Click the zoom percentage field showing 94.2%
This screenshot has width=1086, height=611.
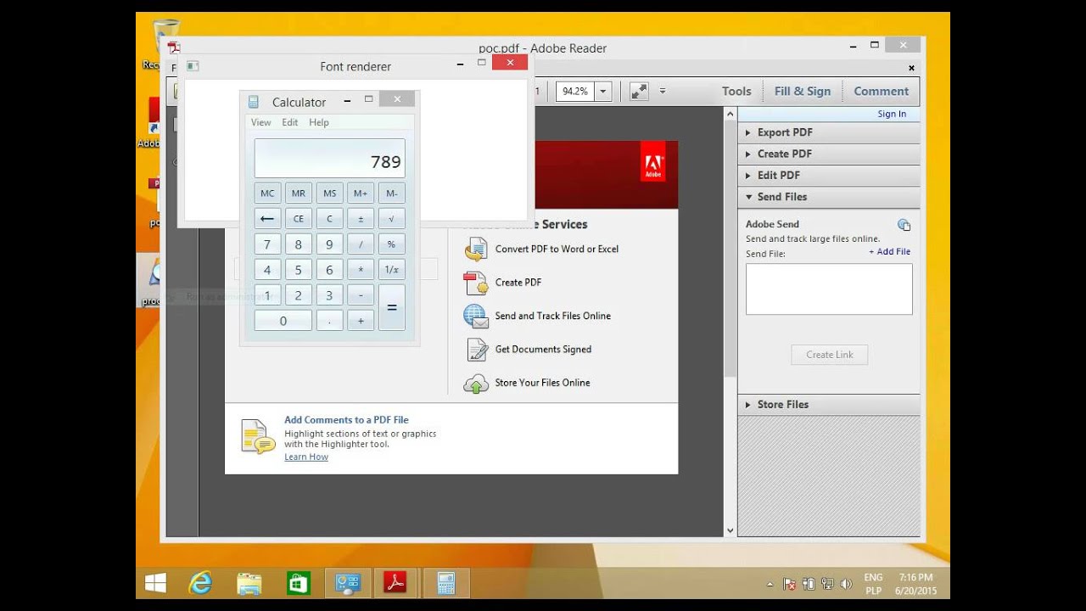tap(575, 91)
